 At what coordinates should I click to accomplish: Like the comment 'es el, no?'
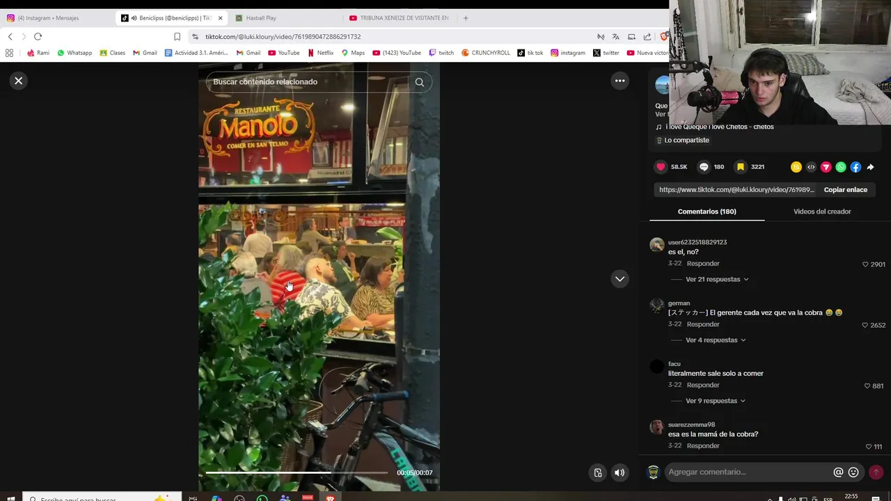865,264
